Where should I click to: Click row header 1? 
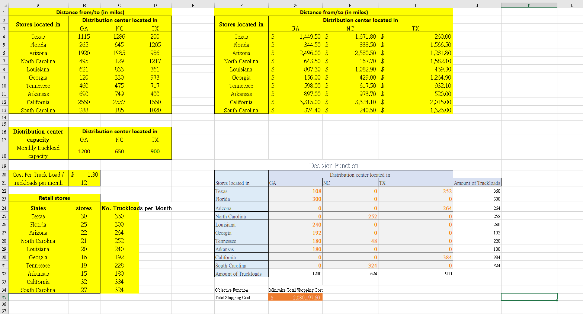[x=4, y=12]
